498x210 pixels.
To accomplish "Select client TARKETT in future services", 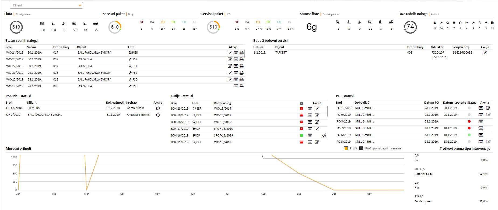I will click(281, 52).
